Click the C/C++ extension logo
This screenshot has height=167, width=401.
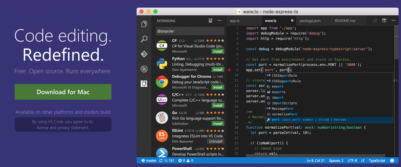coord(162,100)
